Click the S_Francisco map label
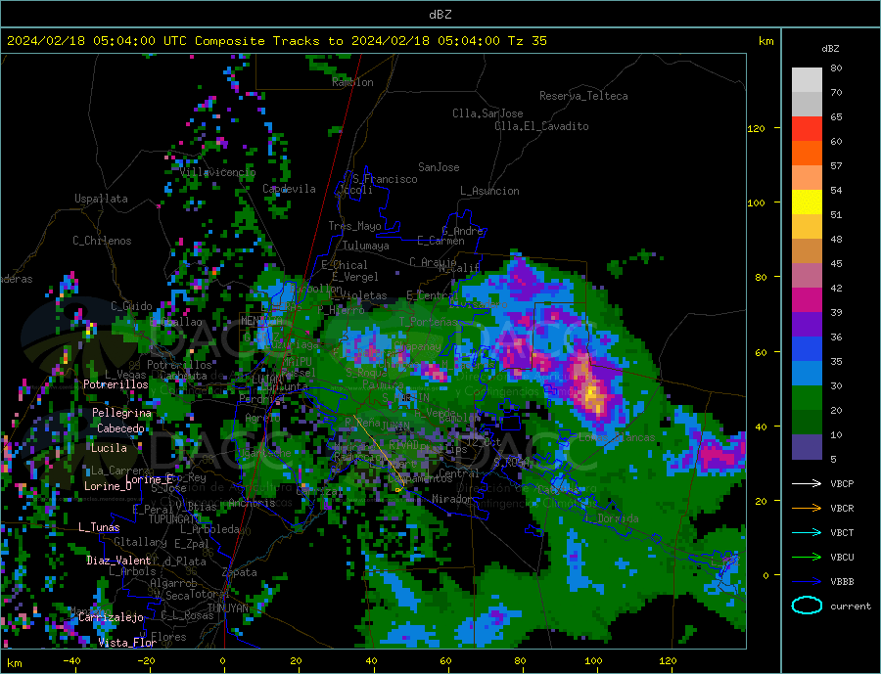 385,179
